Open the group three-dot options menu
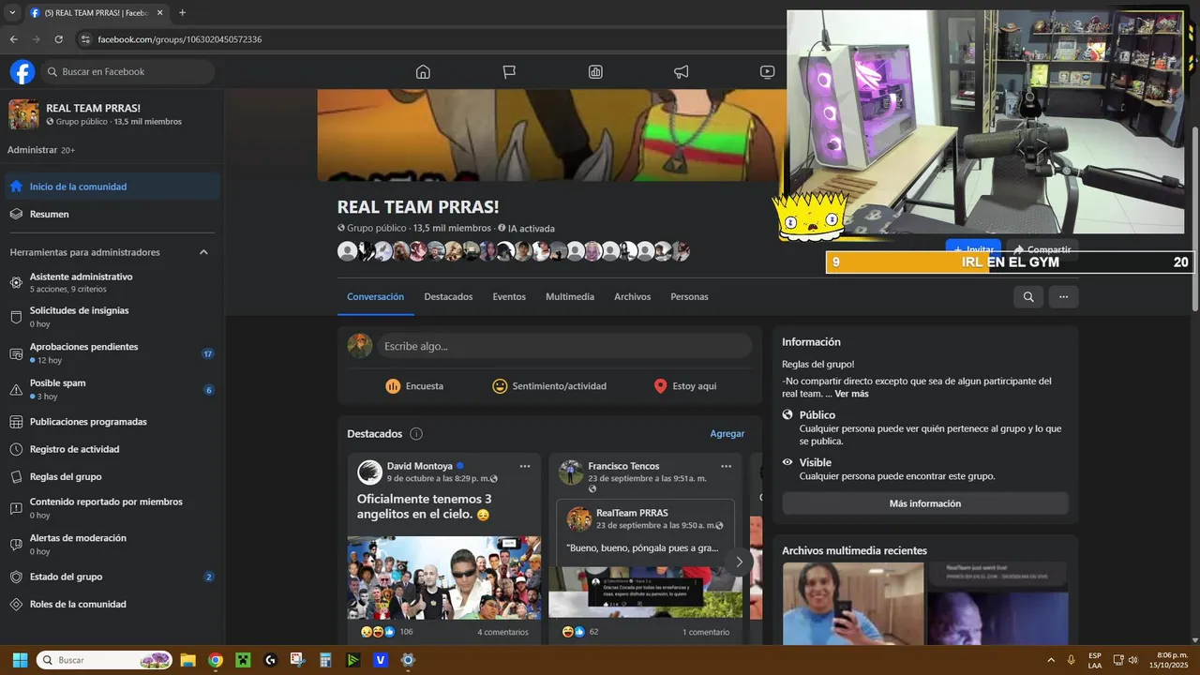Viewport: 1200px width, 675px height. 1063,297
